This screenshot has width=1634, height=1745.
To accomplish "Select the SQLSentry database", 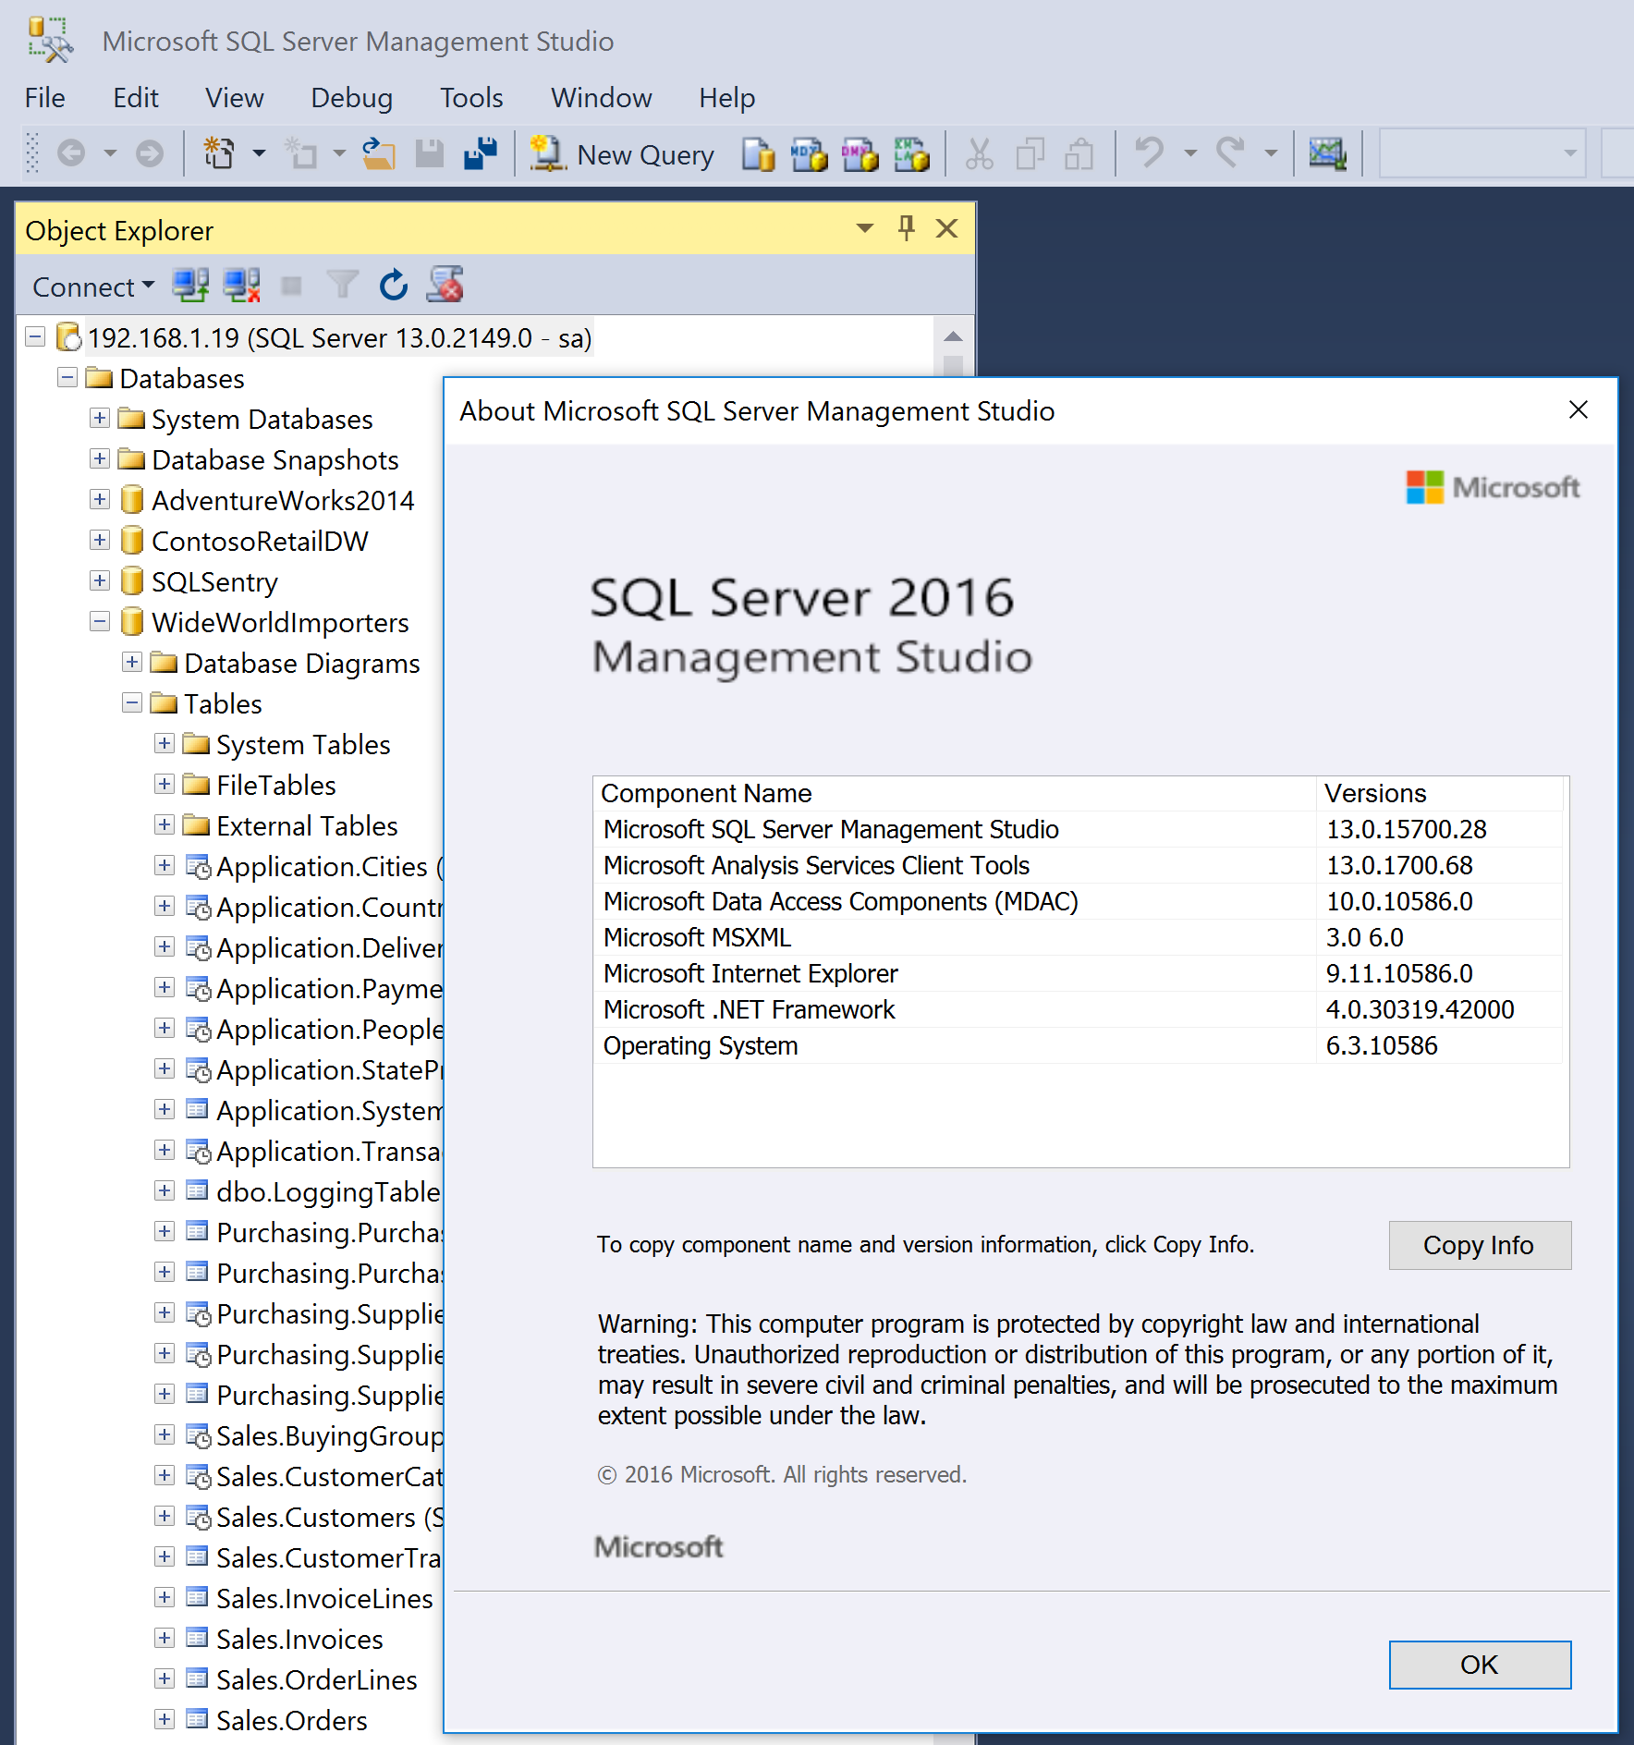I will [214, 581].
